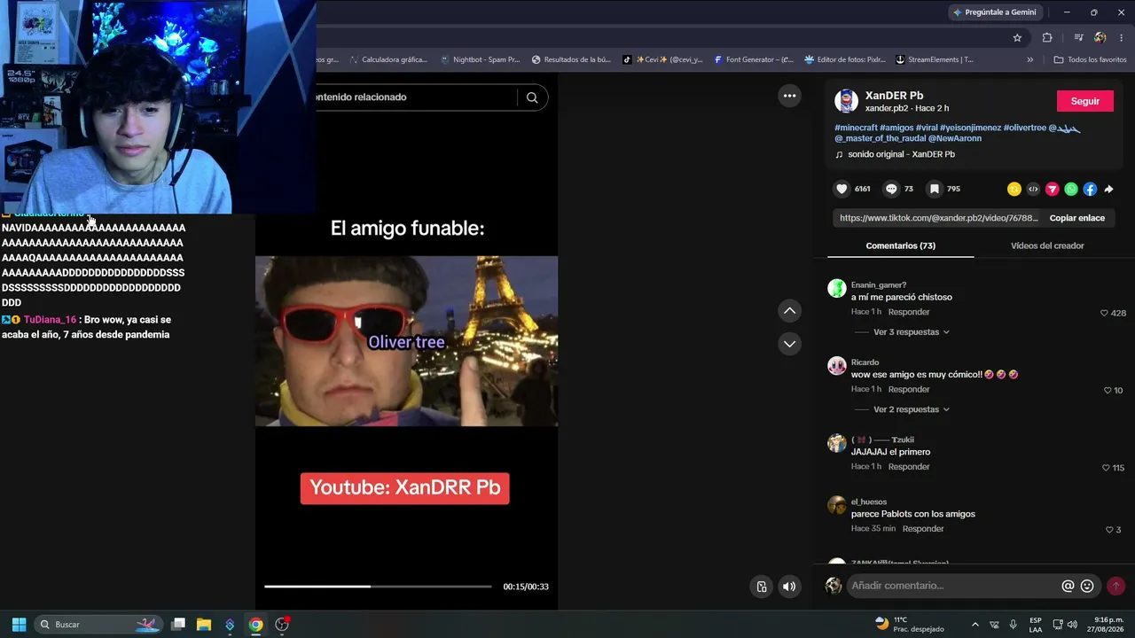Like the video with the heart icon
Image resolution: width=1135 pixels, height=638 pixels.
click(841, 189)
